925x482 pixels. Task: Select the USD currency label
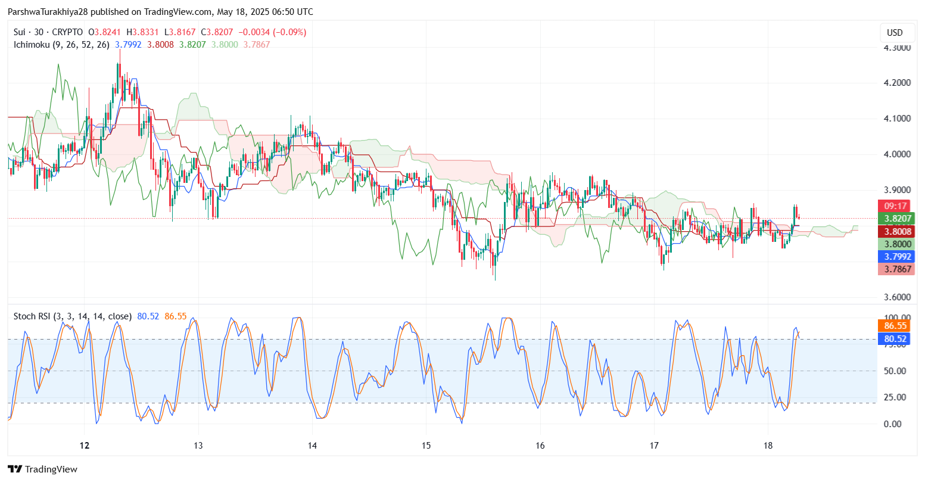click(x=895, y=33)
